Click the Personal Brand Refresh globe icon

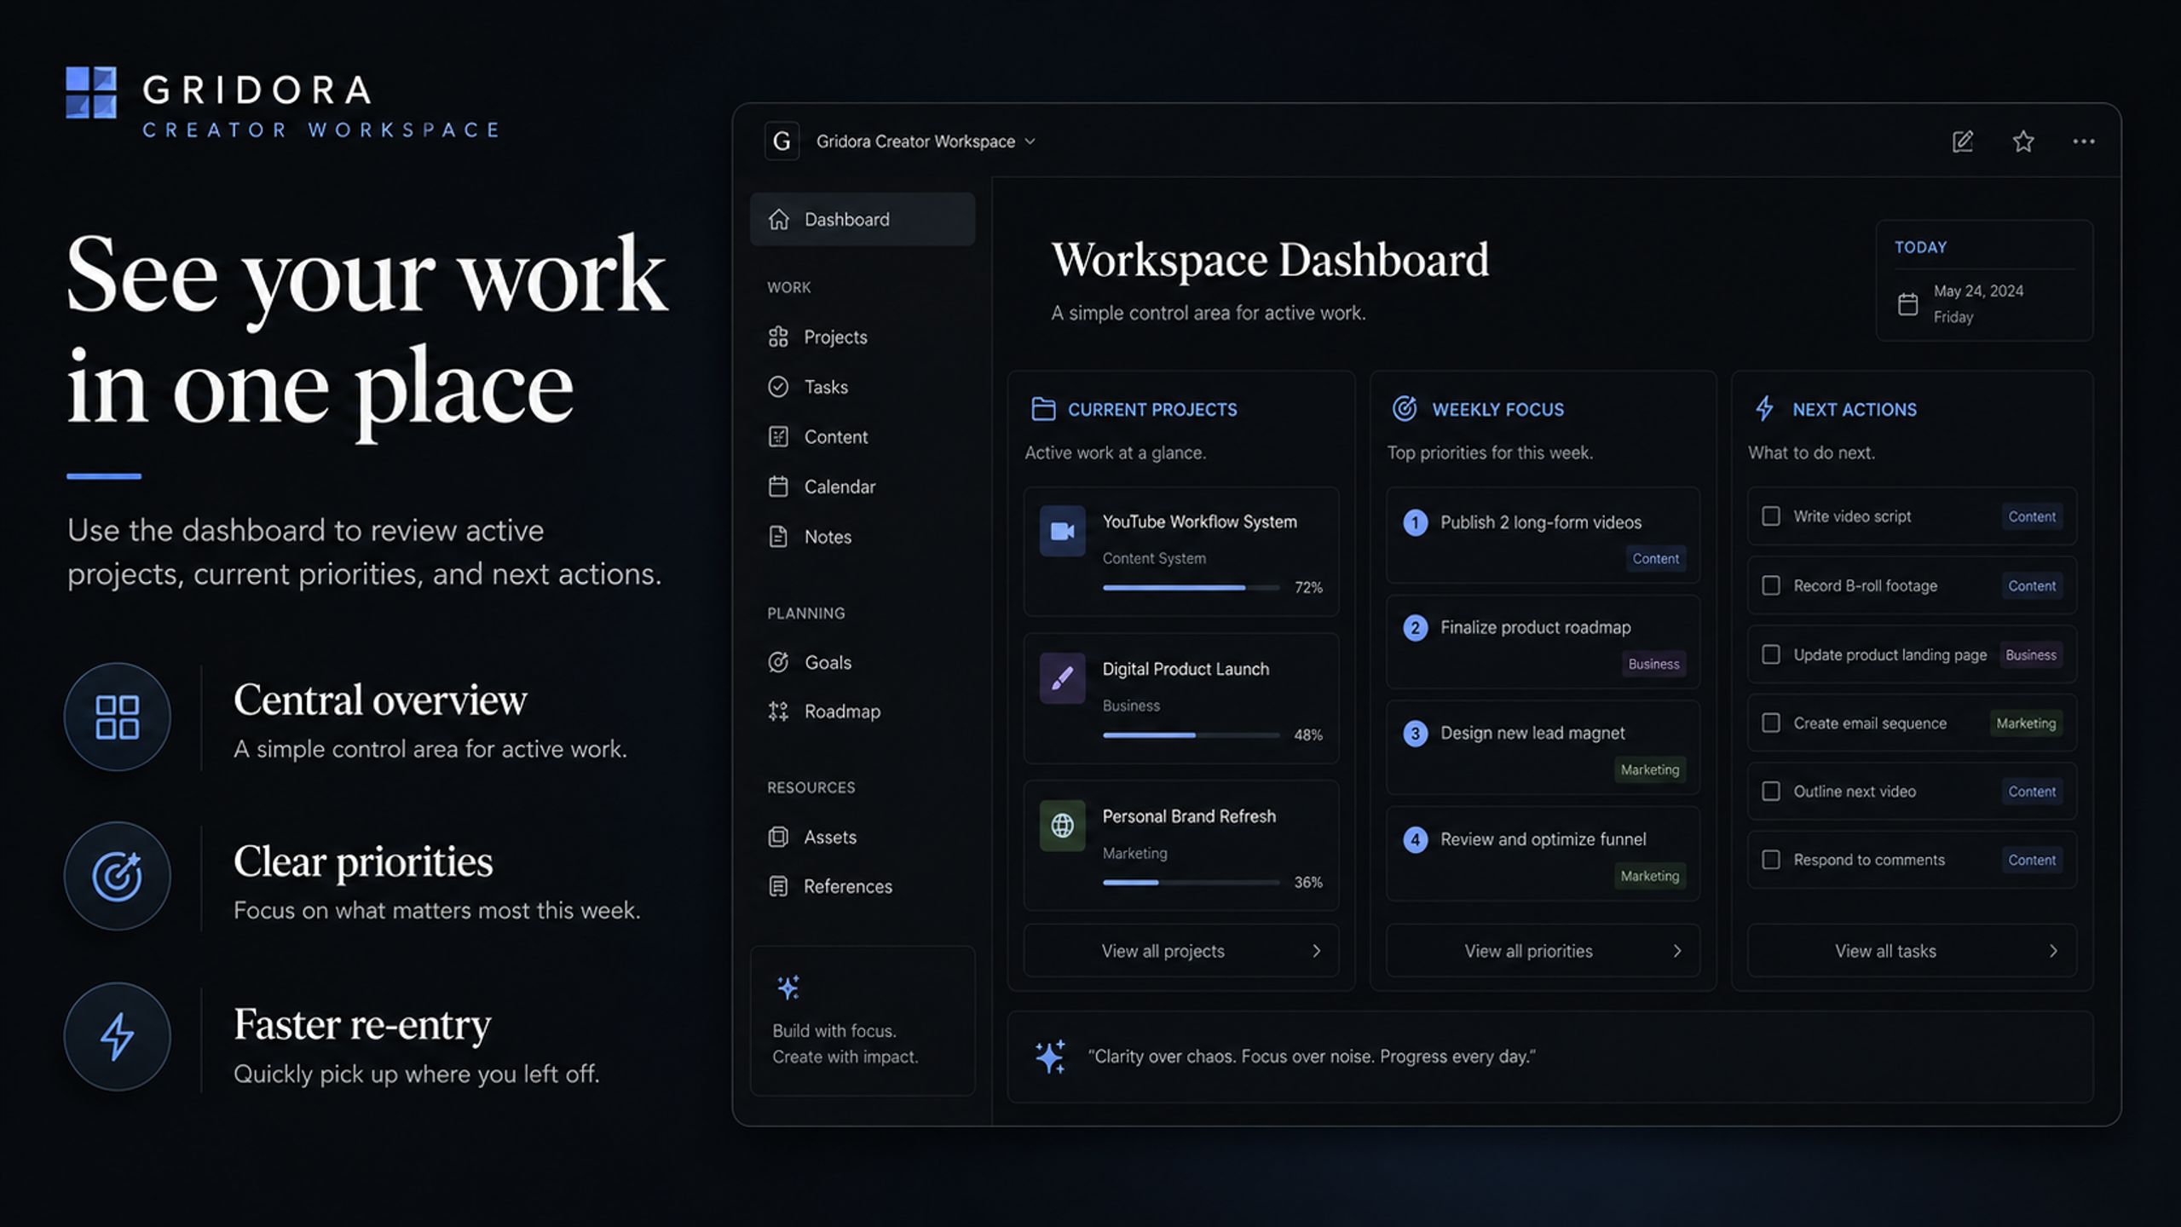coord(1062,826)
